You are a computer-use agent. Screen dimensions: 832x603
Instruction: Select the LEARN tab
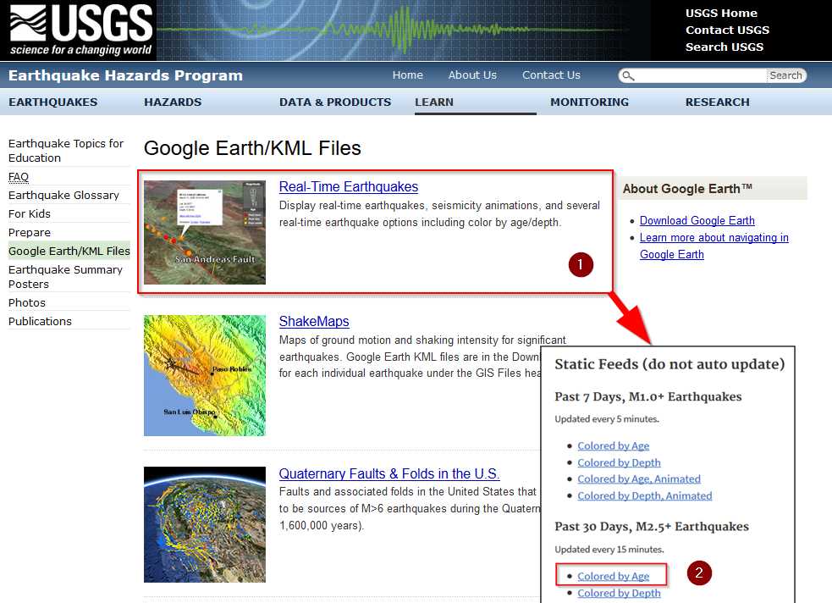click(x=433, y=102)
